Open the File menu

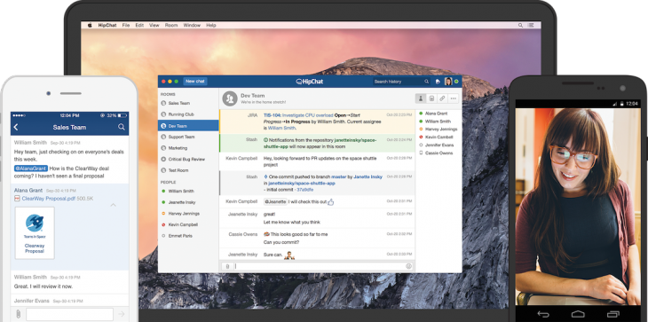[x=126, y=25]
